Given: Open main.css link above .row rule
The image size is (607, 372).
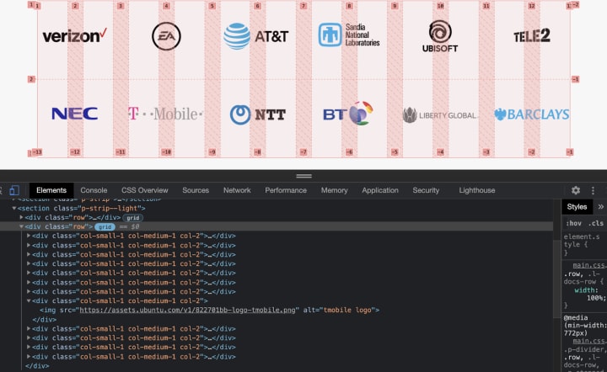Looking at the screenshot, I should pos(589,265).
